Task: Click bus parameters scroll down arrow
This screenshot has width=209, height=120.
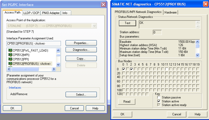Action: (197, 55)
